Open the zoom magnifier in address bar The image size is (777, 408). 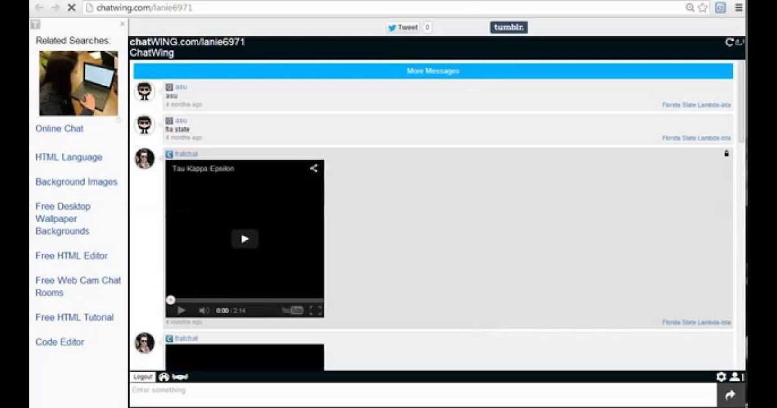coord(690,8)
